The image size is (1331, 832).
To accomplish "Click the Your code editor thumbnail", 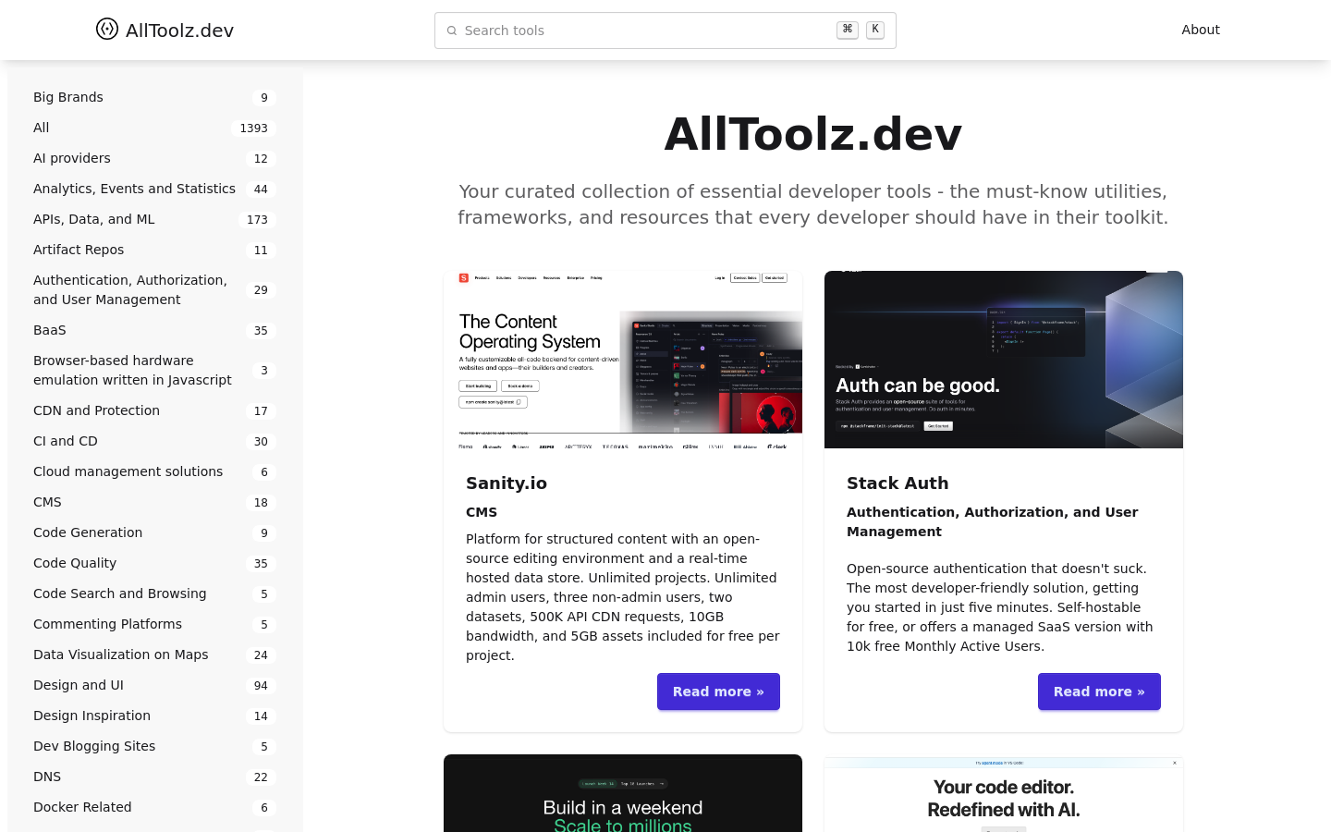I will 1004,793.
